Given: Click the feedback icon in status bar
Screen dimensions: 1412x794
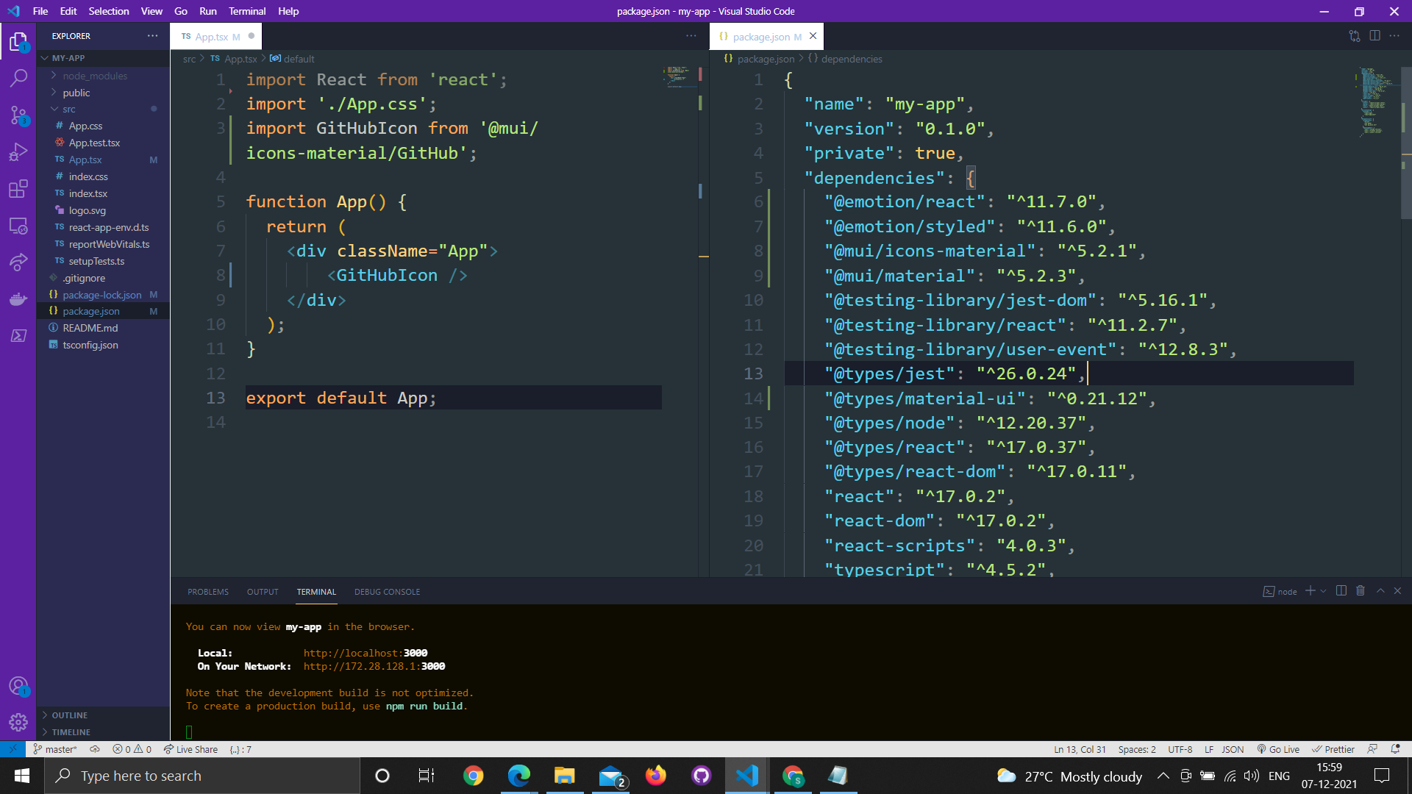Looking at the screenshot, I should click(x=1372, y=749).
